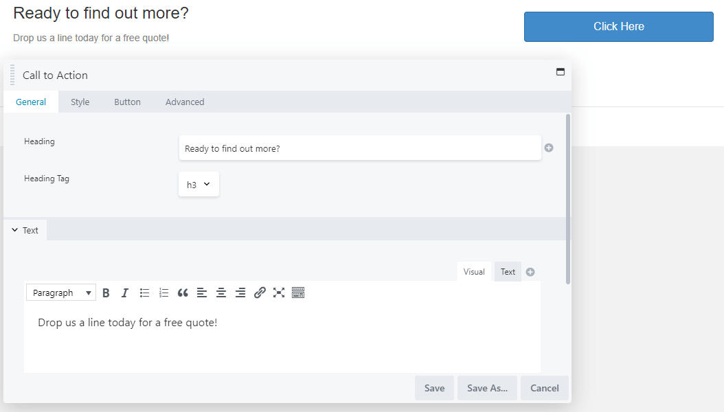724x412 pixels.
Task: Create a bulleted list
Action: 144,293
